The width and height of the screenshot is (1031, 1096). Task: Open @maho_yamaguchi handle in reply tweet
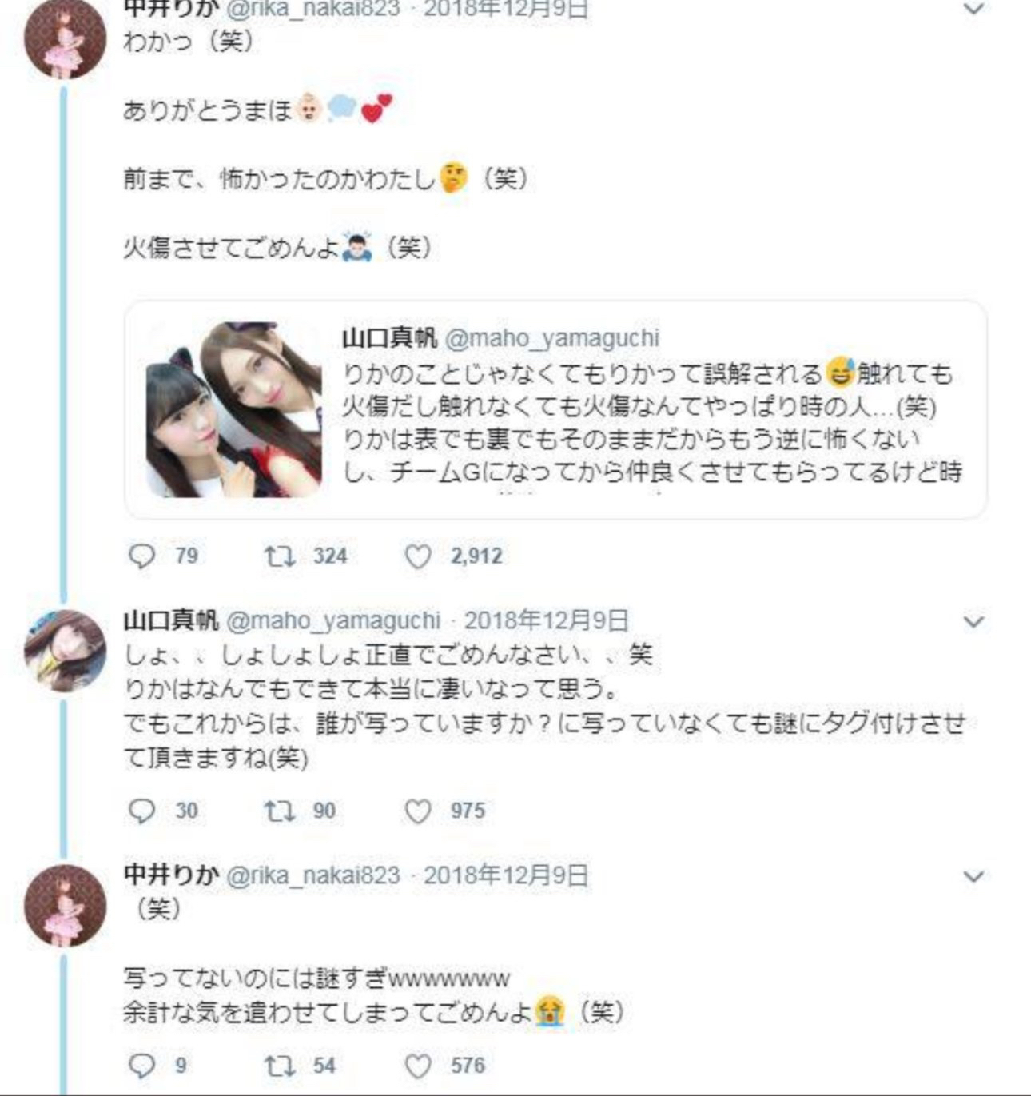(333, 620)
